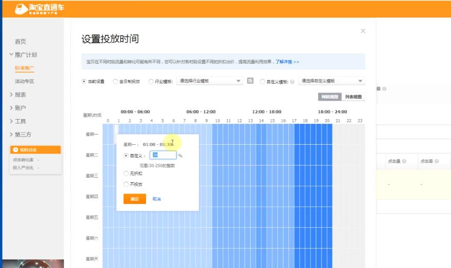Click the 投入产出比 entry in sidebar
The image size is (451, 268).
(23, 167)
